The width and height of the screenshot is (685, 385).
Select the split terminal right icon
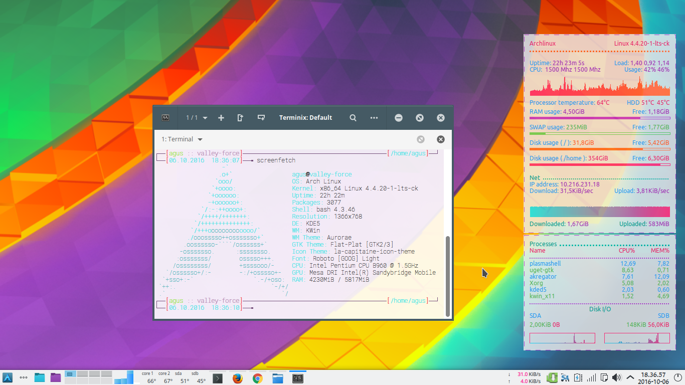240,118
